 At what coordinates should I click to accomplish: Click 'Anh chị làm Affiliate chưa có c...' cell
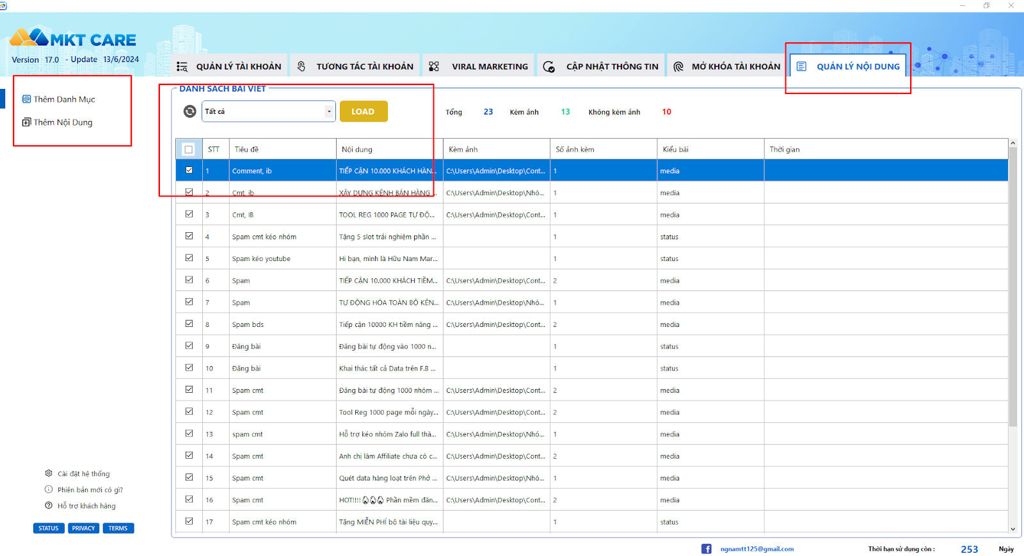pyautogui.click(x=389, y=456)
